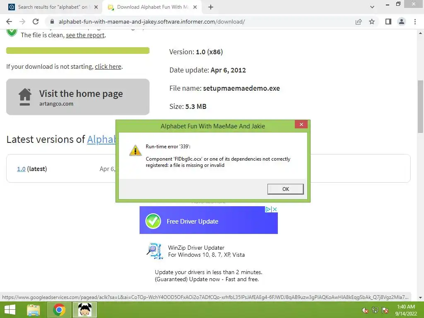Open the tab search dropdown arrow
Screen dimensions: 424x318
372,7
